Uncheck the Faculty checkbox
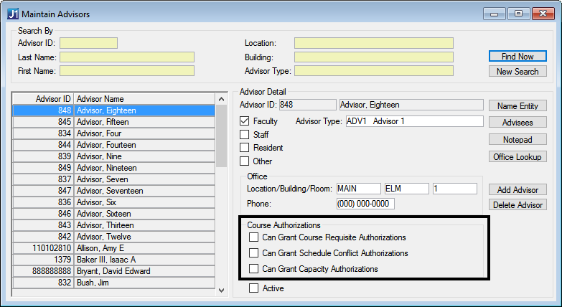The width and height of the screenshot is (562, 307). (x=245, y=121)
